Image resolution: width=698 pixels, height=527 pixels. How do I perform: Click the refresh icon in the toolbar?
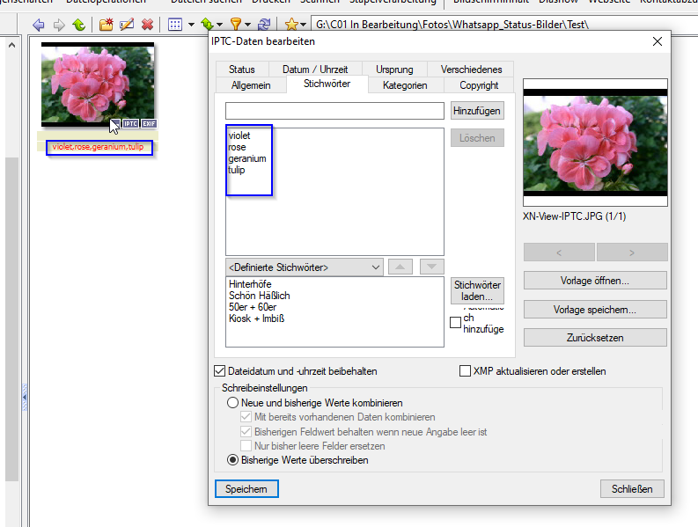click(x=264, y=25)
